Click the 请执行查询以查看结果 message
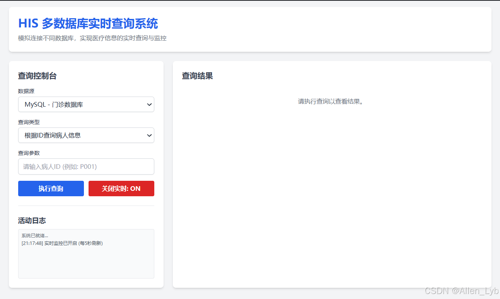 point(331,102)
